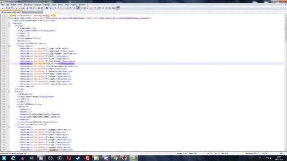Viewport: 287px width, 161px height.
Task: Click the Close All toolbar icon
Action: point(20,8)
